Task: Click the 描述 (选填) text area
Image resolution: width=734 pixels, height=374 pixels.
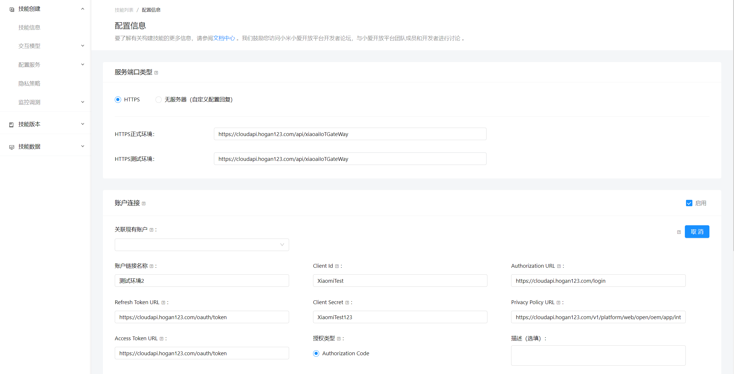Action: point(598,356)
